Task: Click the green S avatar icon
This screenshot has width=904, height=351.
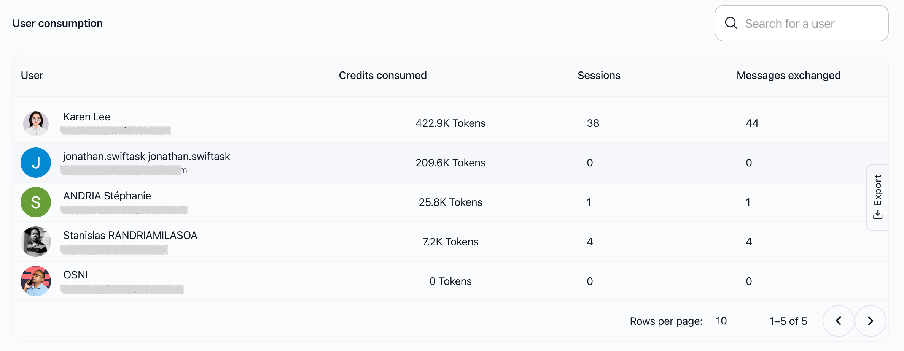Action: point(36,202)
